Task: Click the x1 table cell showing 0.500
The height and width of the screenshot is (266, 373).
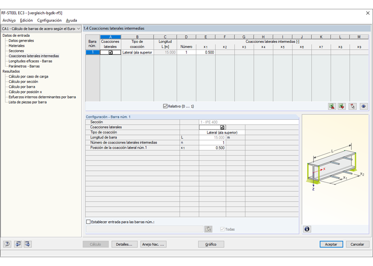Action: (206, 53)
